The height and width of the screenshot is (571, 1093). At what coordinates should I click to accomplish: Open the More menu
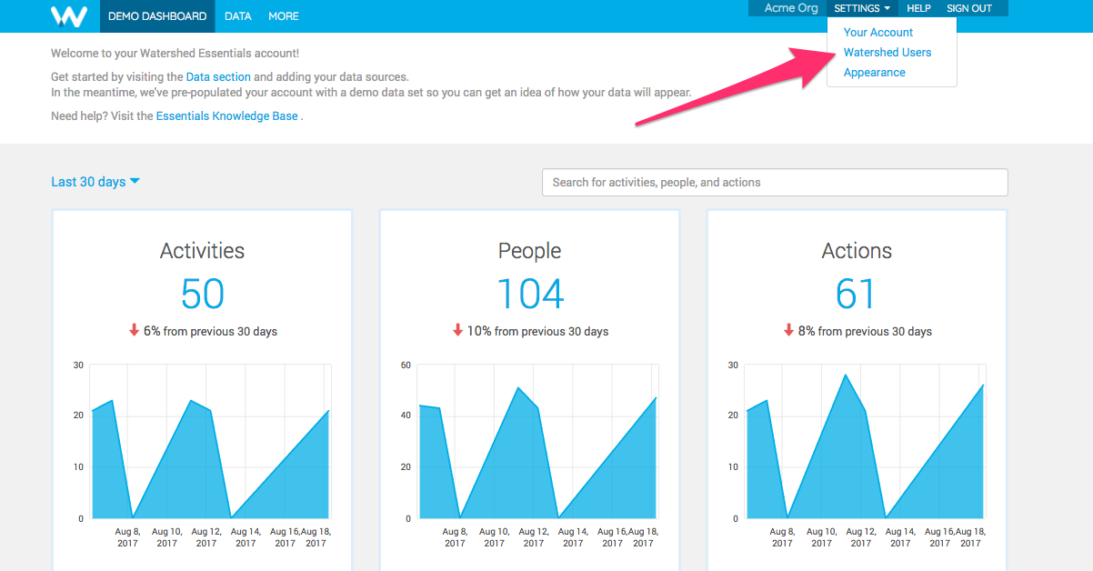coord(284,16)
